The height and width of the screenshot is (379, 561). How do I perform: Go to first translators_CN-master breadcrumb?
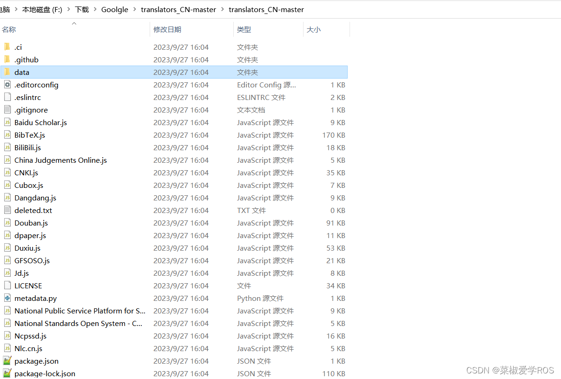178,9
